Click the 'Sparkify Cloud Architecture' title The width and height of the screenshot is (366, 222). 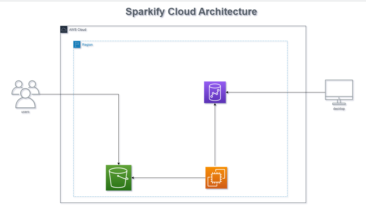(x=191, y=12)
